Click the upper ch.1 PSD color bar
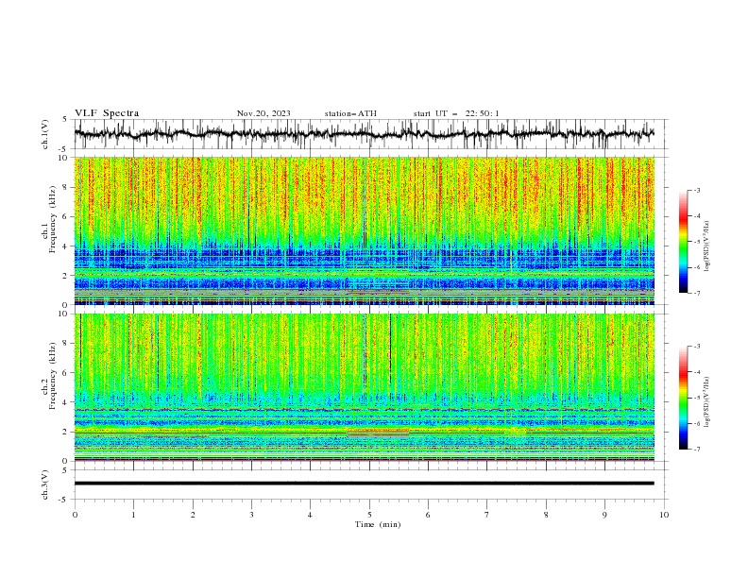The image size is (748, 578). point(684,242)
